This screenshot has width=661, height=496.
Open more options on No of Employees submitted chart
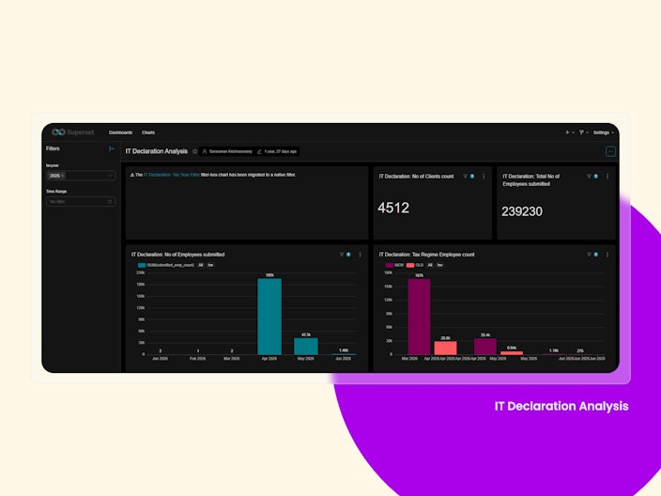point(360,255)
